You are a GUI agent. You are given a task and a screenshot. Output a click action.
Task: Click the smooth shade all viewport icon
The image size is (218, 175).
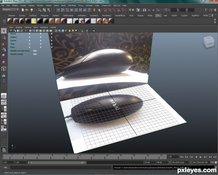[60, 31]
